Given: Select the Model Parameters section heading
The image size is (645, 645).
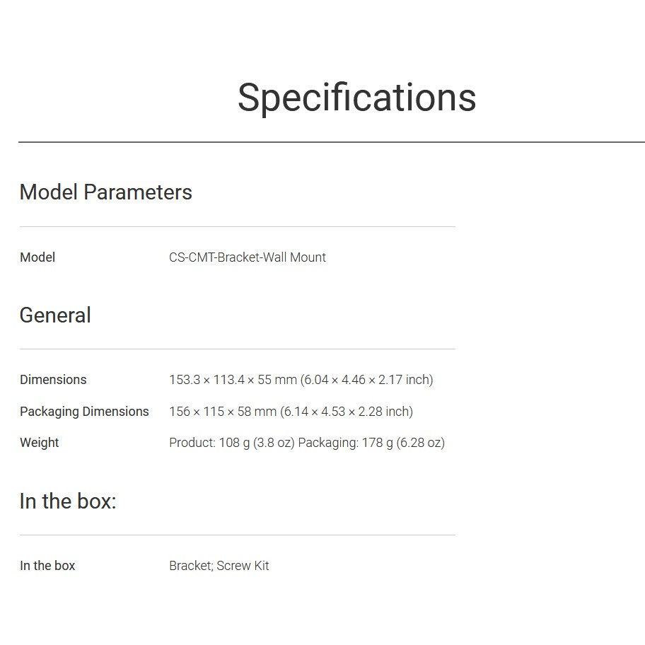Looking at the screenshot, I should pyautogui.click(x=105, y=192).
